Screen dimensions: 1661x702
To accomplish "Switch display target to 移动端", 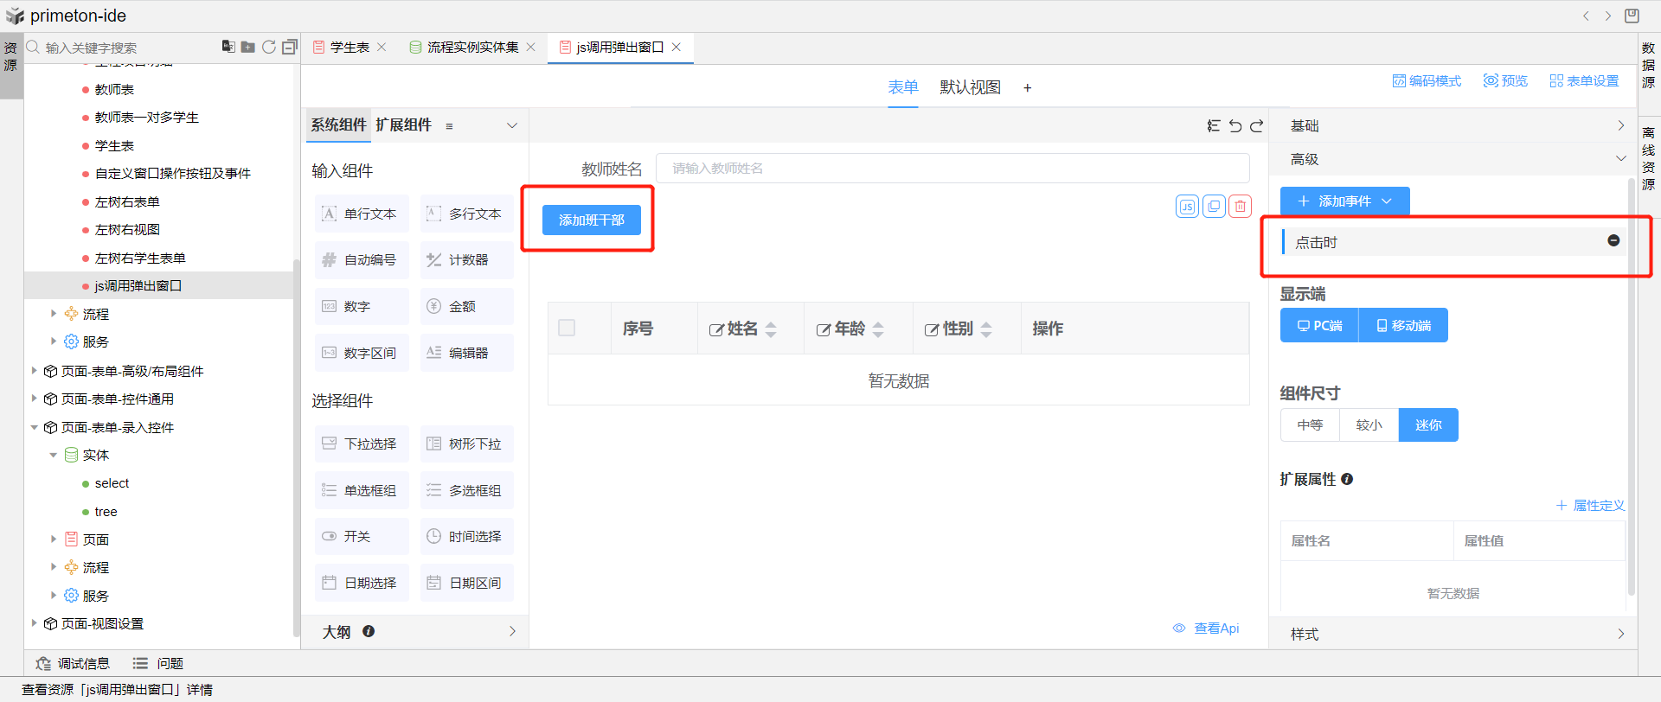I will click(x=1403, y=326).
